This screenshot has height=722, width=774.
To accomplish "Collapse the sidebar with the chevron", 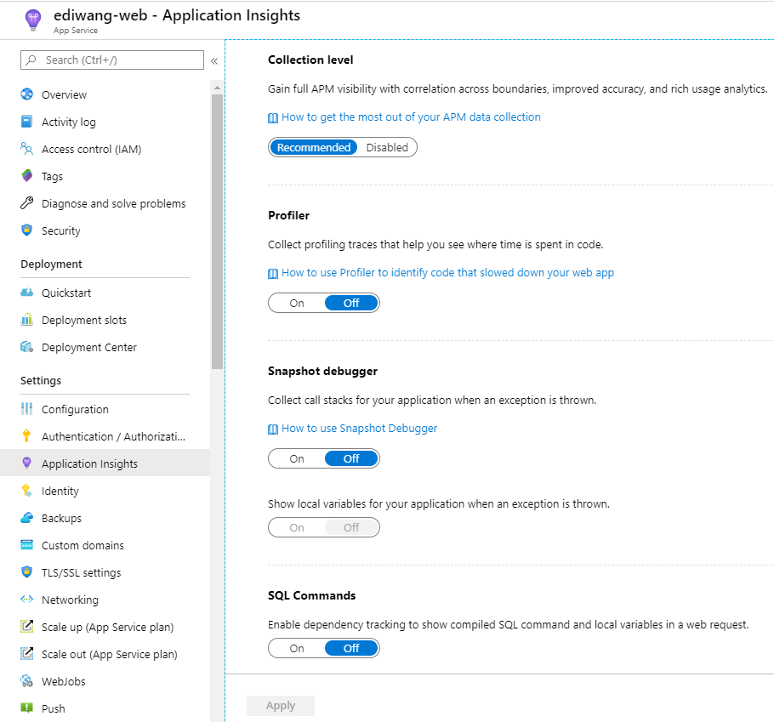I will click(x=214, y=60).
